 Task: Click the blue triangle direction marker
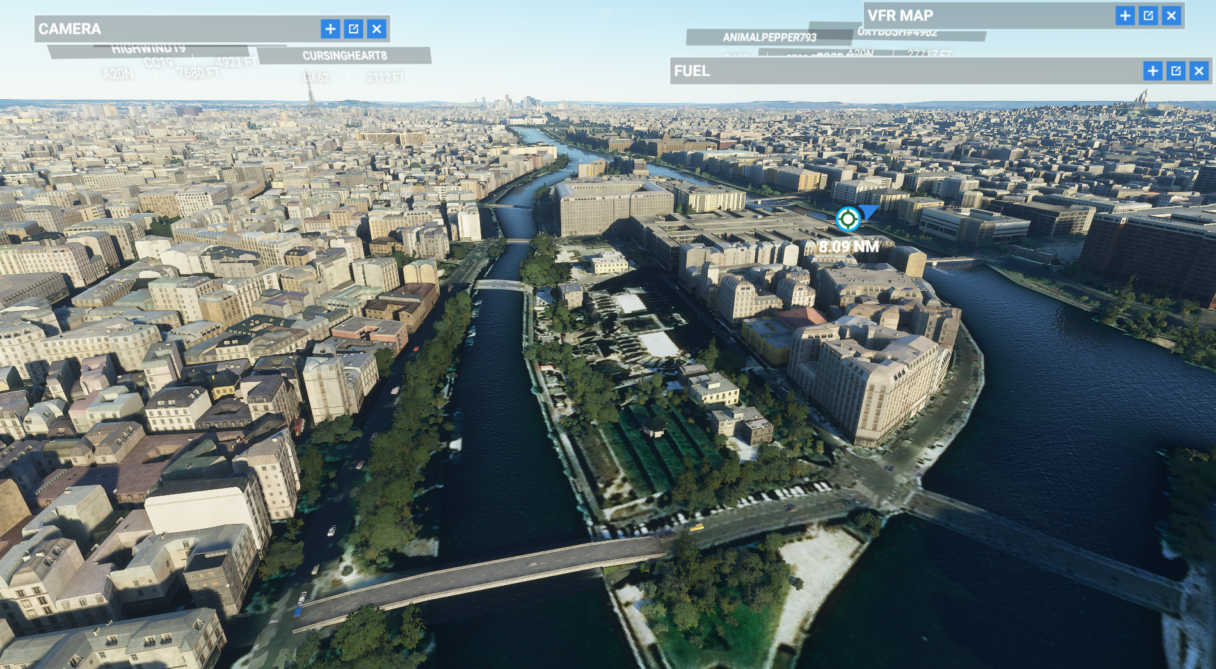(868, 212)
